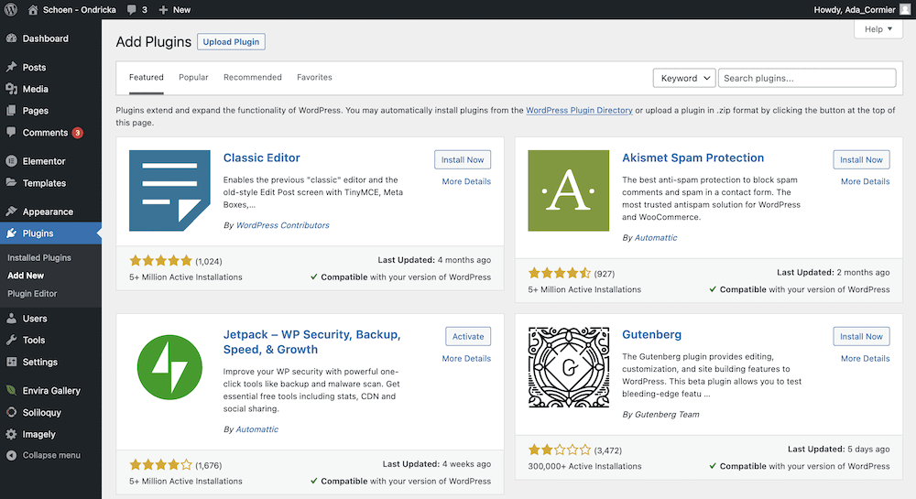Switch to the Featured tab
Screen dimensions: 916x499
pyautogui.click(x=146, y=77)
